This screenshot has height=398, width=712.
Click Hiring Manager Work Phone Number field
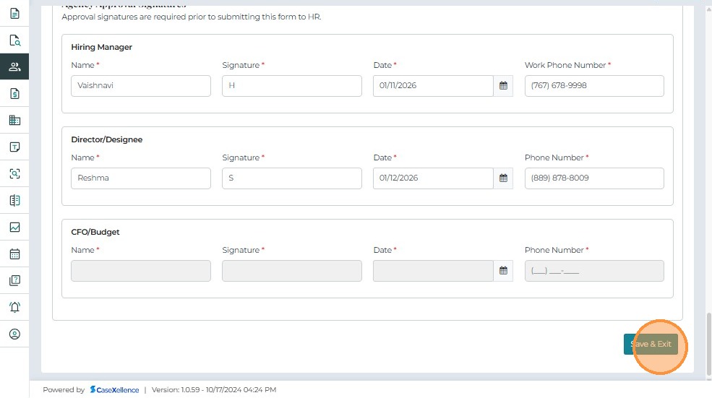tap(593, 86)
